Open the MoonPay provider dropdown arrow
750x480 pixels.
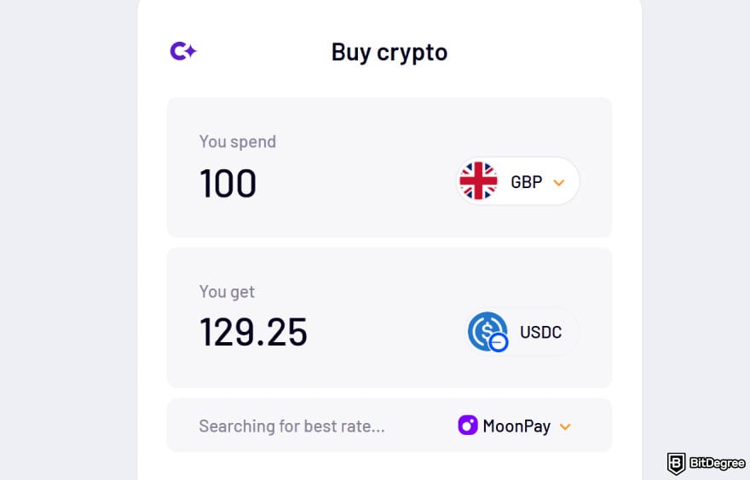pos(564,426)
